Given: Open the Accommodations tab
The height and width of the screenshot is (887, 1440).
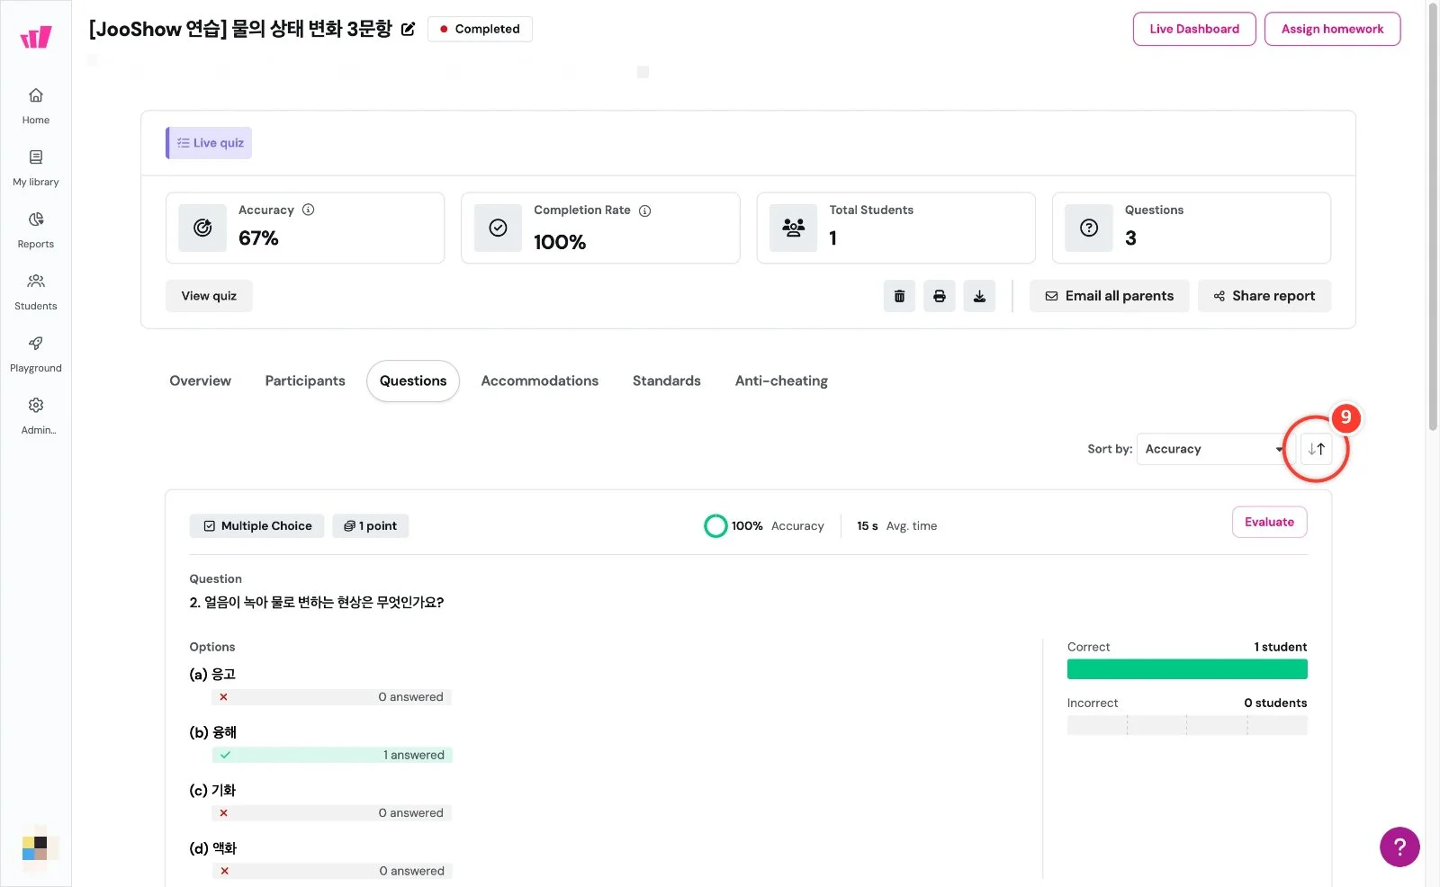Looking at the screenshot, I should coord(540,381).
